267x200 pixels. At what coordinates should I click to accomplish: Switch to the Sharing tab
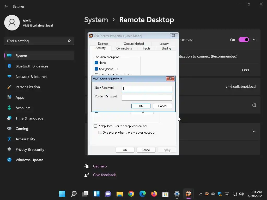[x=166, y=48]
